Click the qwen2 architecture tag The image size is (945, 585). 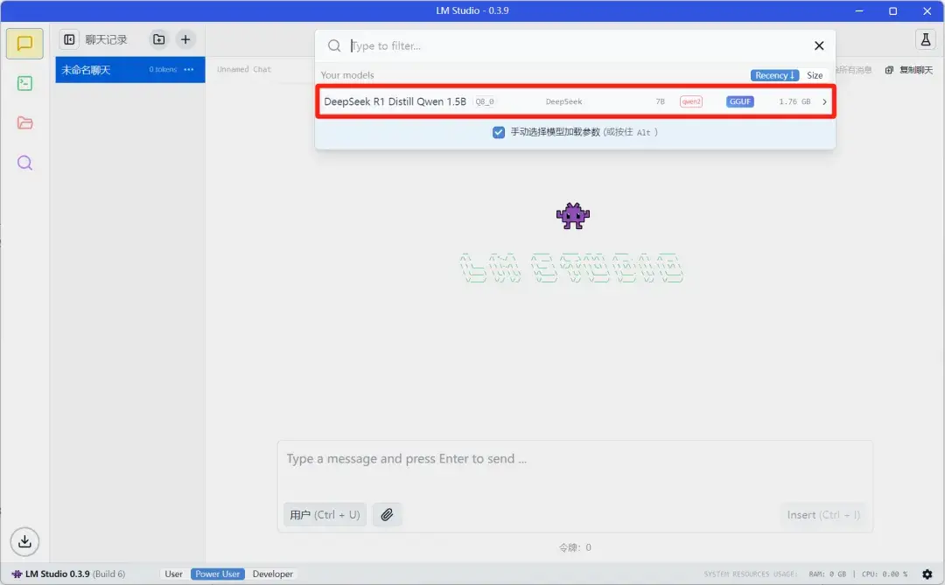691,101
